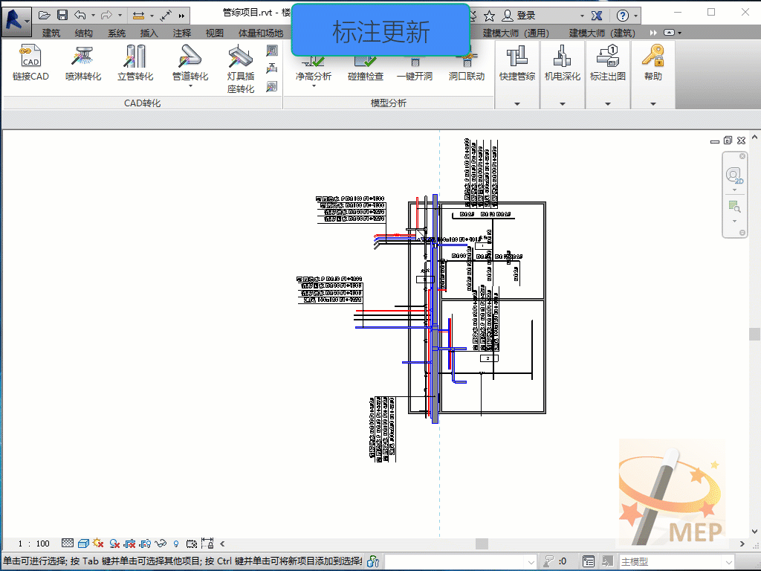This screenshot has height=571, width=761.
Task: Click the horizontal scrollbar thumb at bottom
Action: tap(482, 543)
